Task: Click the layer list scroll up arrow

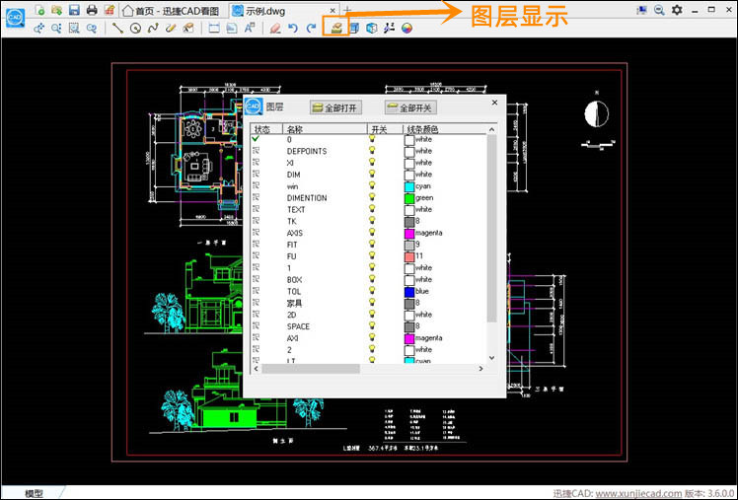Action: [491, 129]
